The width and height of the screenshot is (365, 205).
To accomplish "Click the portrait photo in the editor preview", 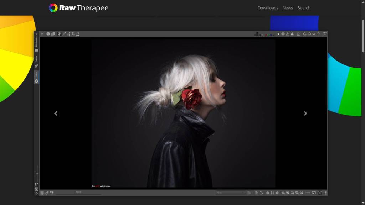I will pos(183,113).
